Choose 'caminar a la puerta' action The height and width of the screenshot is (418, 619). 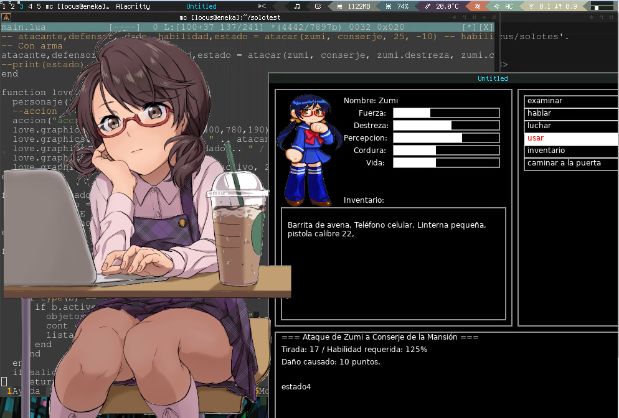tap(570, 163)
